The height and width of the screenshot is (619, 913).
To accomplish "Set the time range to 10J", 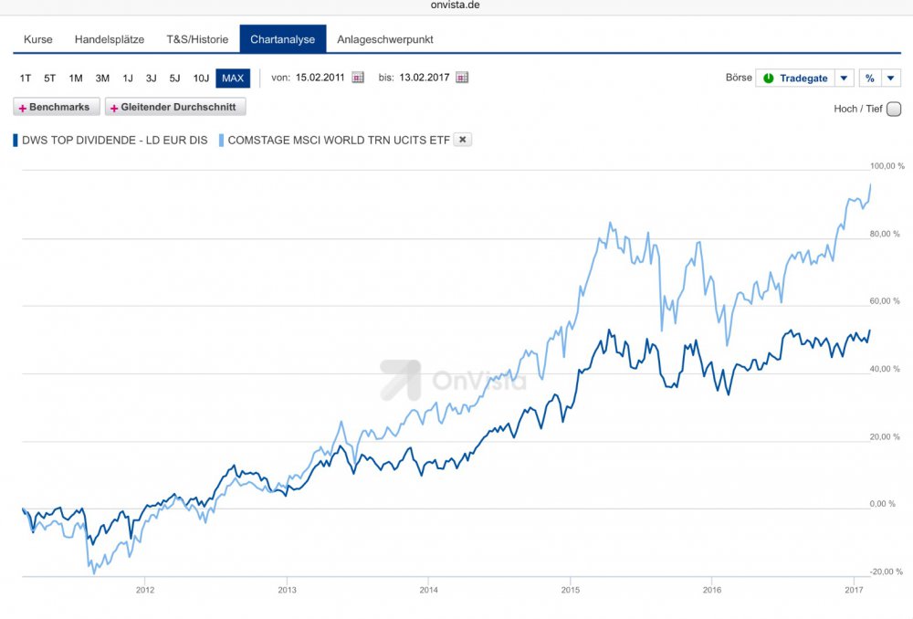I will (x=201, y=79).
